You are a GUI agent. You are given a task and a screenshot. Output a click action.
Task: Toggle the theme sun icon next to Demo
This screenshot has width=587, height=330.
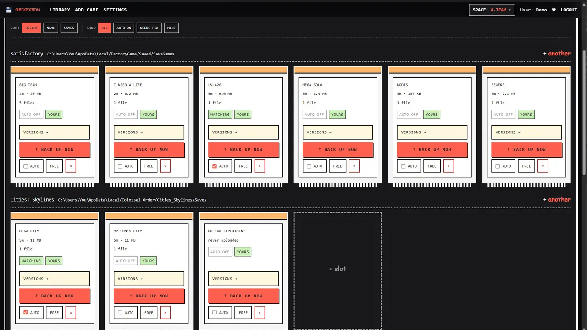554,10
